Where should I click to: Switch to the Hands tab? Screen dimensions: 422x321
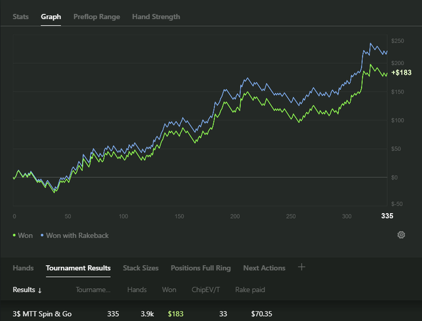[23, 268]
